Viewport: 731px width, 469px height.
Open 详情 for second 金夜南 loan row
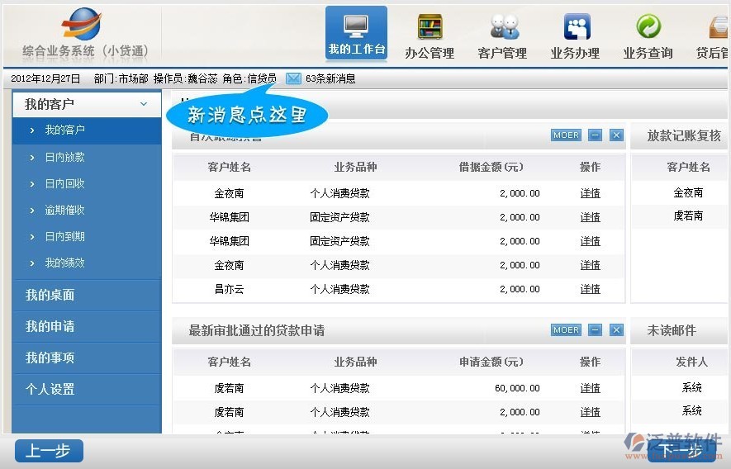[591, 265]
